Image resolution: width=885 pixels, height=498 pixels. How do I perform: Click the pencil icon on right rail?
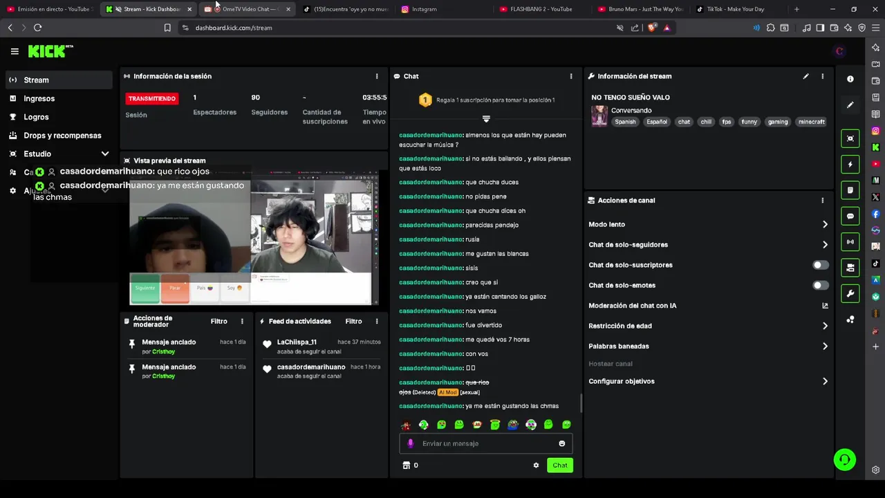850,105
